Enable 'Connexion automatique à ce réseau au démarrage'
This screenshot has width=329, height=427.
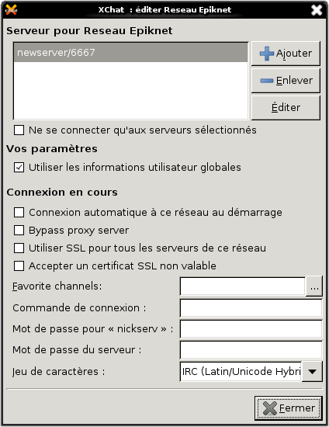coord(19,213)
